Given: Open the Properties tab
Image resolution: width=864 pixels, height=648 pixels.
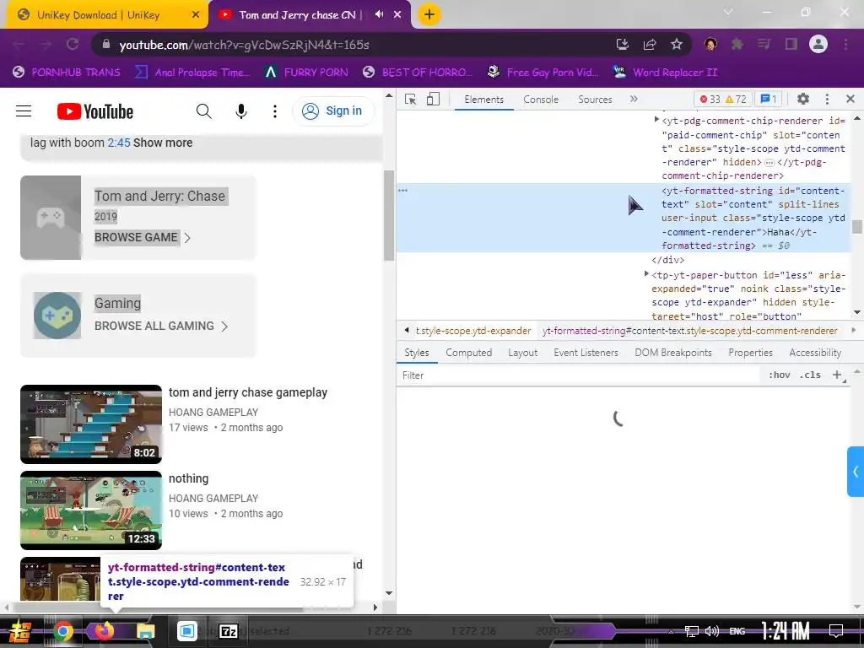Looking at the screenshot, I should [750, 353].
